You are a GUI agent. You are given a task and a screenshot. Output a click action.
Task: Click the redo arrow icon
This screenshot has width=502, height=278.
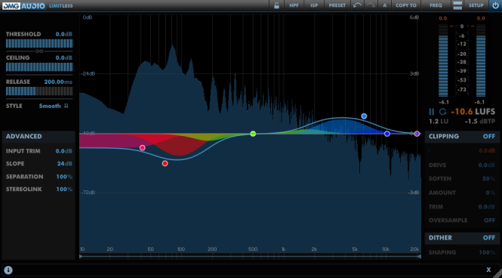coord(371,5)
